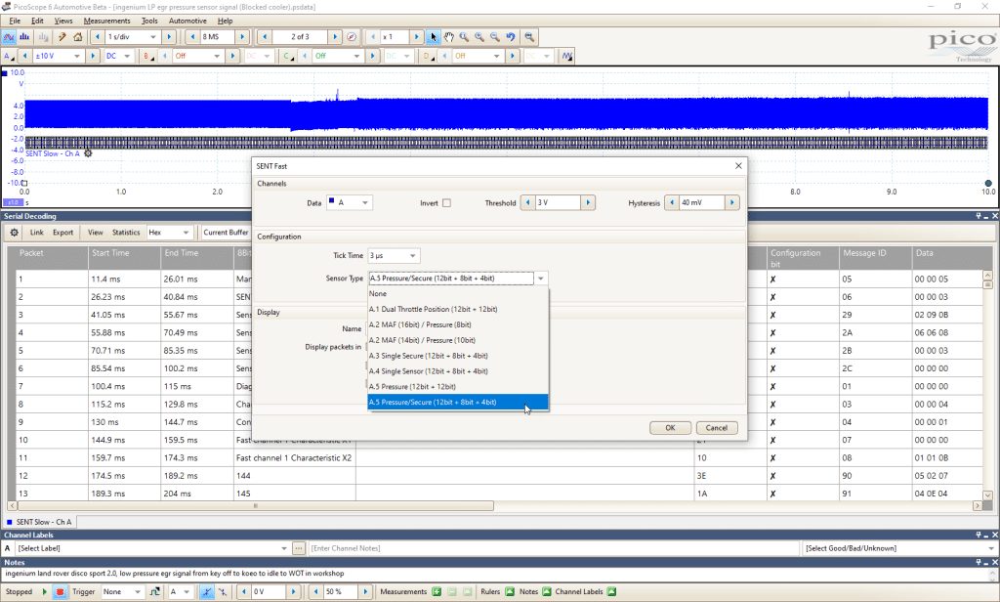The height and width of the screenshot is (602, 1000).
Task: Decrease Hysteresis value arrow
Action: (672, 203)
